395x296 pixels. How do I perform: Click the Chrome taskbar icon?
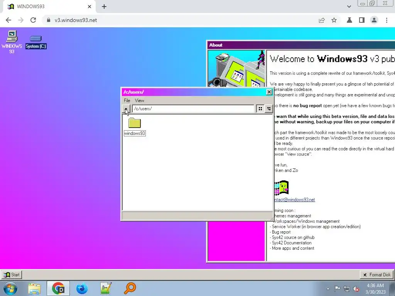tap(58, 288)
